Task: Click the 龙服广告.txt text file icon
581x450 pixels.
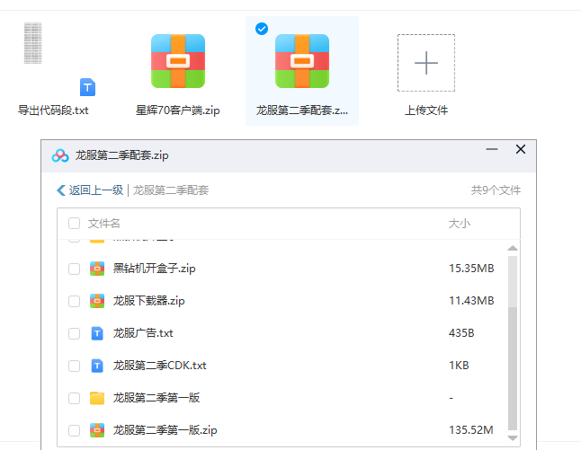Action: (x=97, y=333)
